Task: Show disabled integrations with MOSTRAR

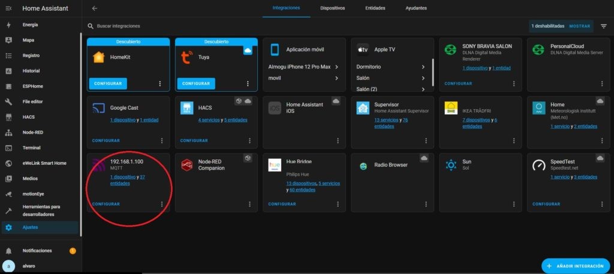Action: 579,26
